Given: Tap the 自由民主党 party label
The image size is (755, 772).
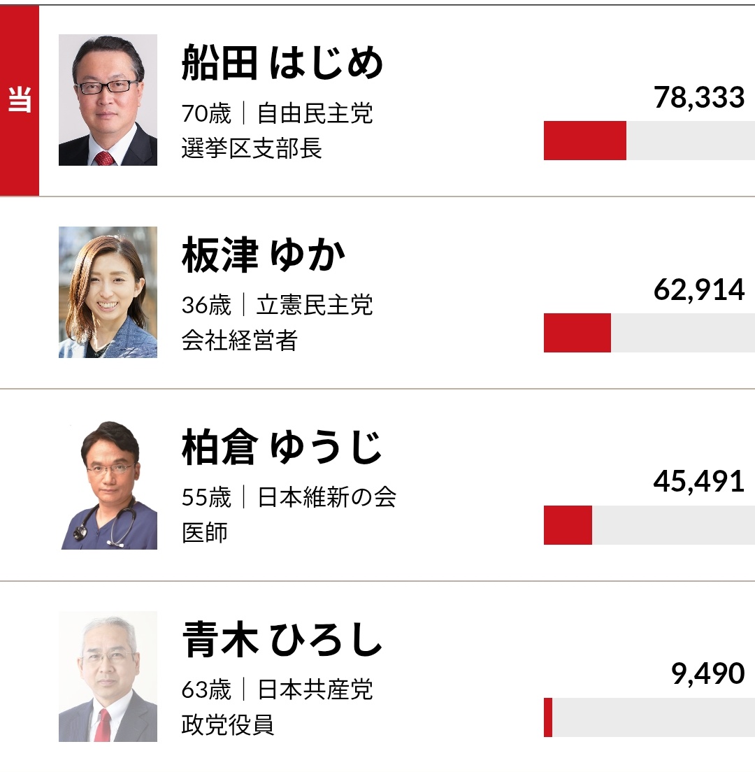Looking at the screenshot, I should point(315,113).
